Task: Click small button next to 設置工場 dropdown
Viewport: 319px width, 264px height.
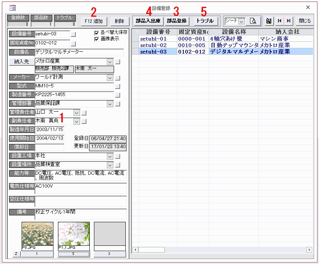Action: point(118,156)
